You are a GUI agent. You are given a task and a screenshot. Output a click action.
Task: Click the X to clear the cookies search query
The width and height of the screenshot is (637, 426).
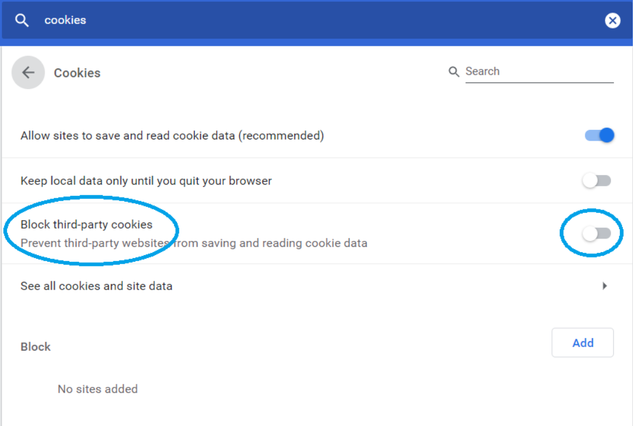pyautogui.click(x=613, y=20)
